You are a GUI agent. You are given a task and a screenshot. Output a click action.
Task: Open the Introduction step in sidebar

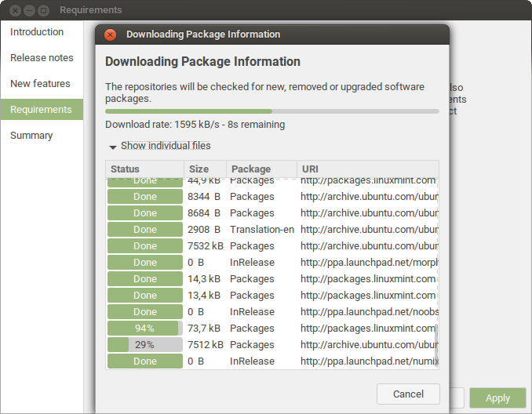point(42,32)
